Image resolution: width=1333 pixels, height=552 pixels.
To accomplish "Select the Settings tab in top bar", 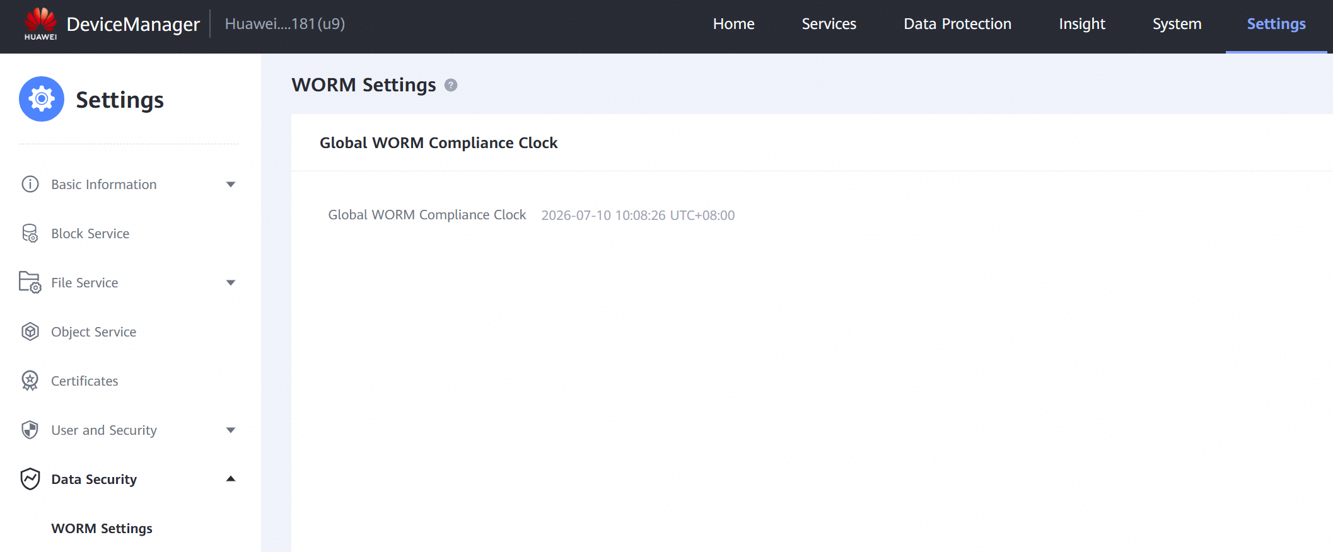I will pos(1276,24).
